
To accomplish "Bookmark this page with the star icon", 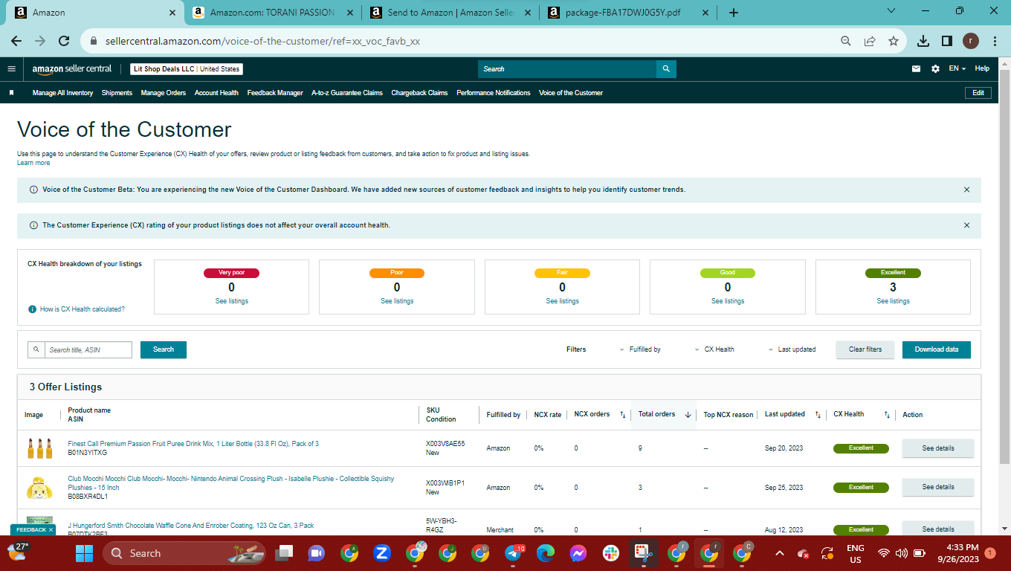I will click(x=894, y=41).
